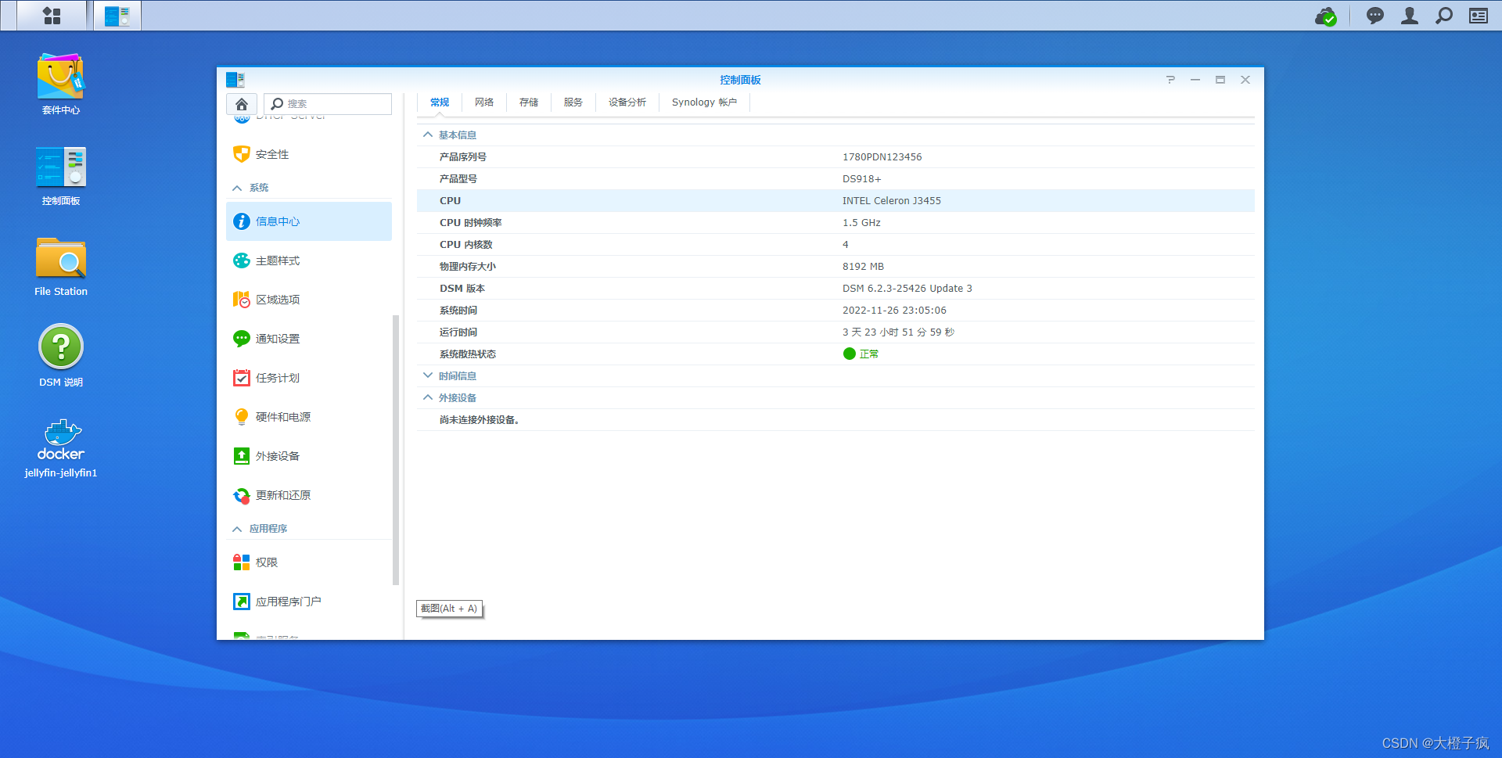Open widgets panel icon in top bar

[1479, 16]
